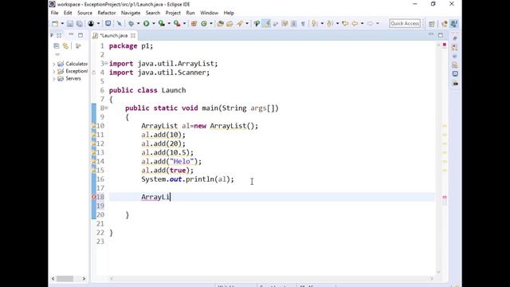Screen dimensions: 510x287
Task: Open Package Explorer view menu triangle
Action: tap(57, 54)
